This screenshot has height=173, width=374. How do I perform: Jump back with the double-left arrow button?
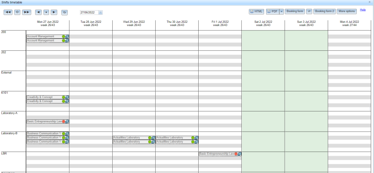pyautogui.click(x=8, y=13)
